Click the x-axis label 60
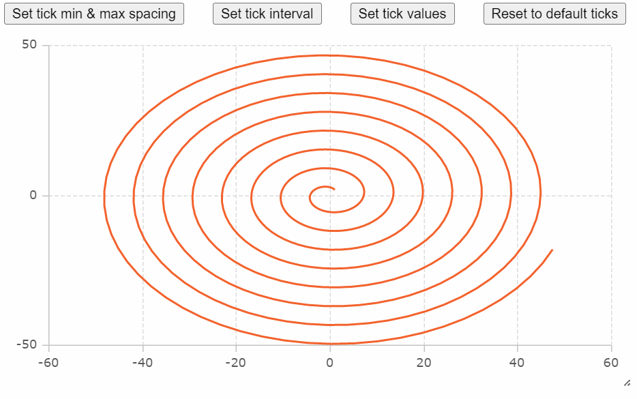Viewport: 637px width, 399px height. (x=611, y=362)
